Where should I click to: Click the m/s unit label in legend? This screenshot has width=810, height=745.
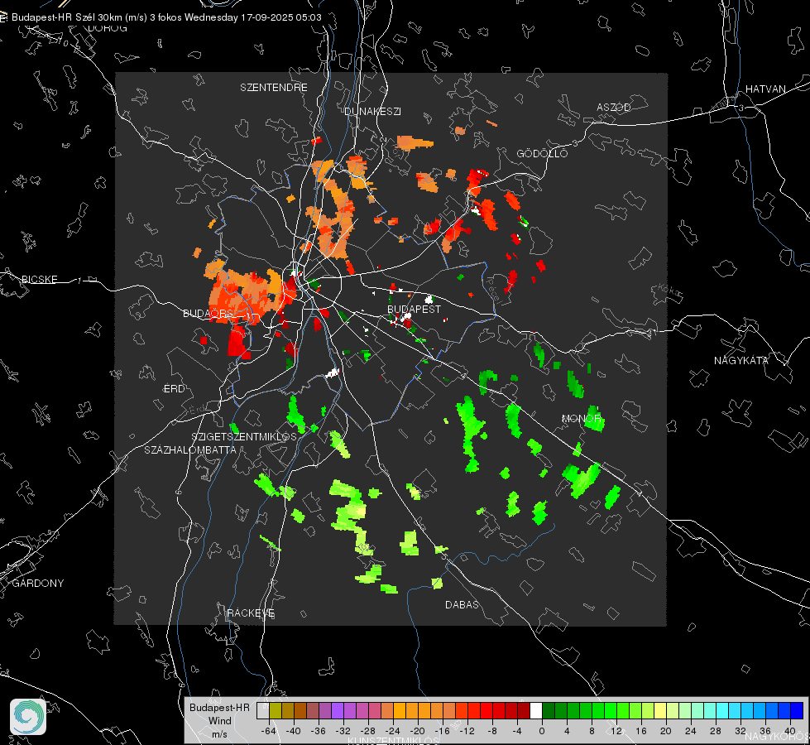(x=219, y=733)
